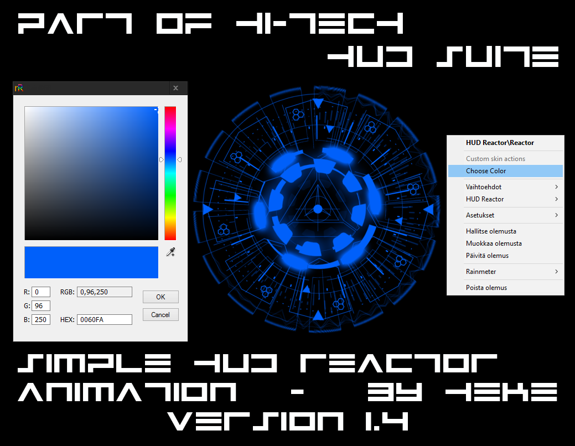Open the Vaihtoehdot submenu
Image resolution: width=575 pixels, height=446 pixels.
505,187
